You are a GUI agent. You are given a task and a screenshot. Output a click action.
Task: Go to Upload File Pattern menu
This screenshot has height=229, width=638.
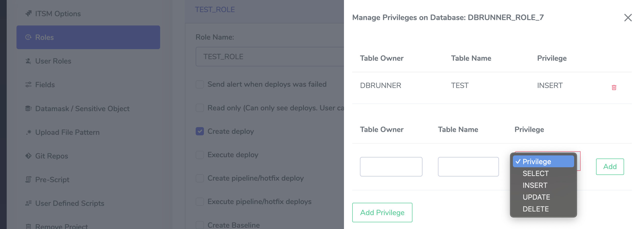[x=67, y=132]
